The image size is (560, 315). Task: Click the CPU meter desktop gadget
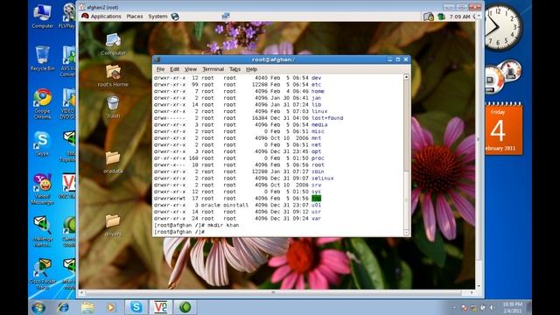click(x=502, y=78)
